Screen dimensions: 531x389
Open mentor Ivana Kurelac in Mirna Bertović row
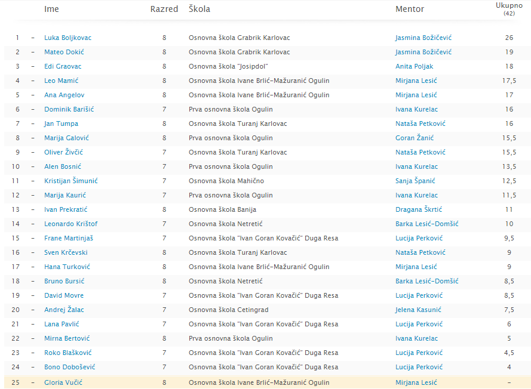416,338
